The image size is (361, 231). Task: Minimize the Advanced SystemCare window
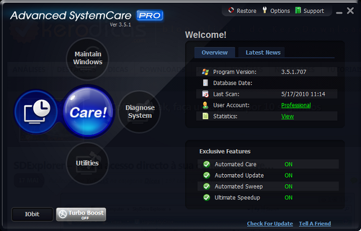click(339, 12)
